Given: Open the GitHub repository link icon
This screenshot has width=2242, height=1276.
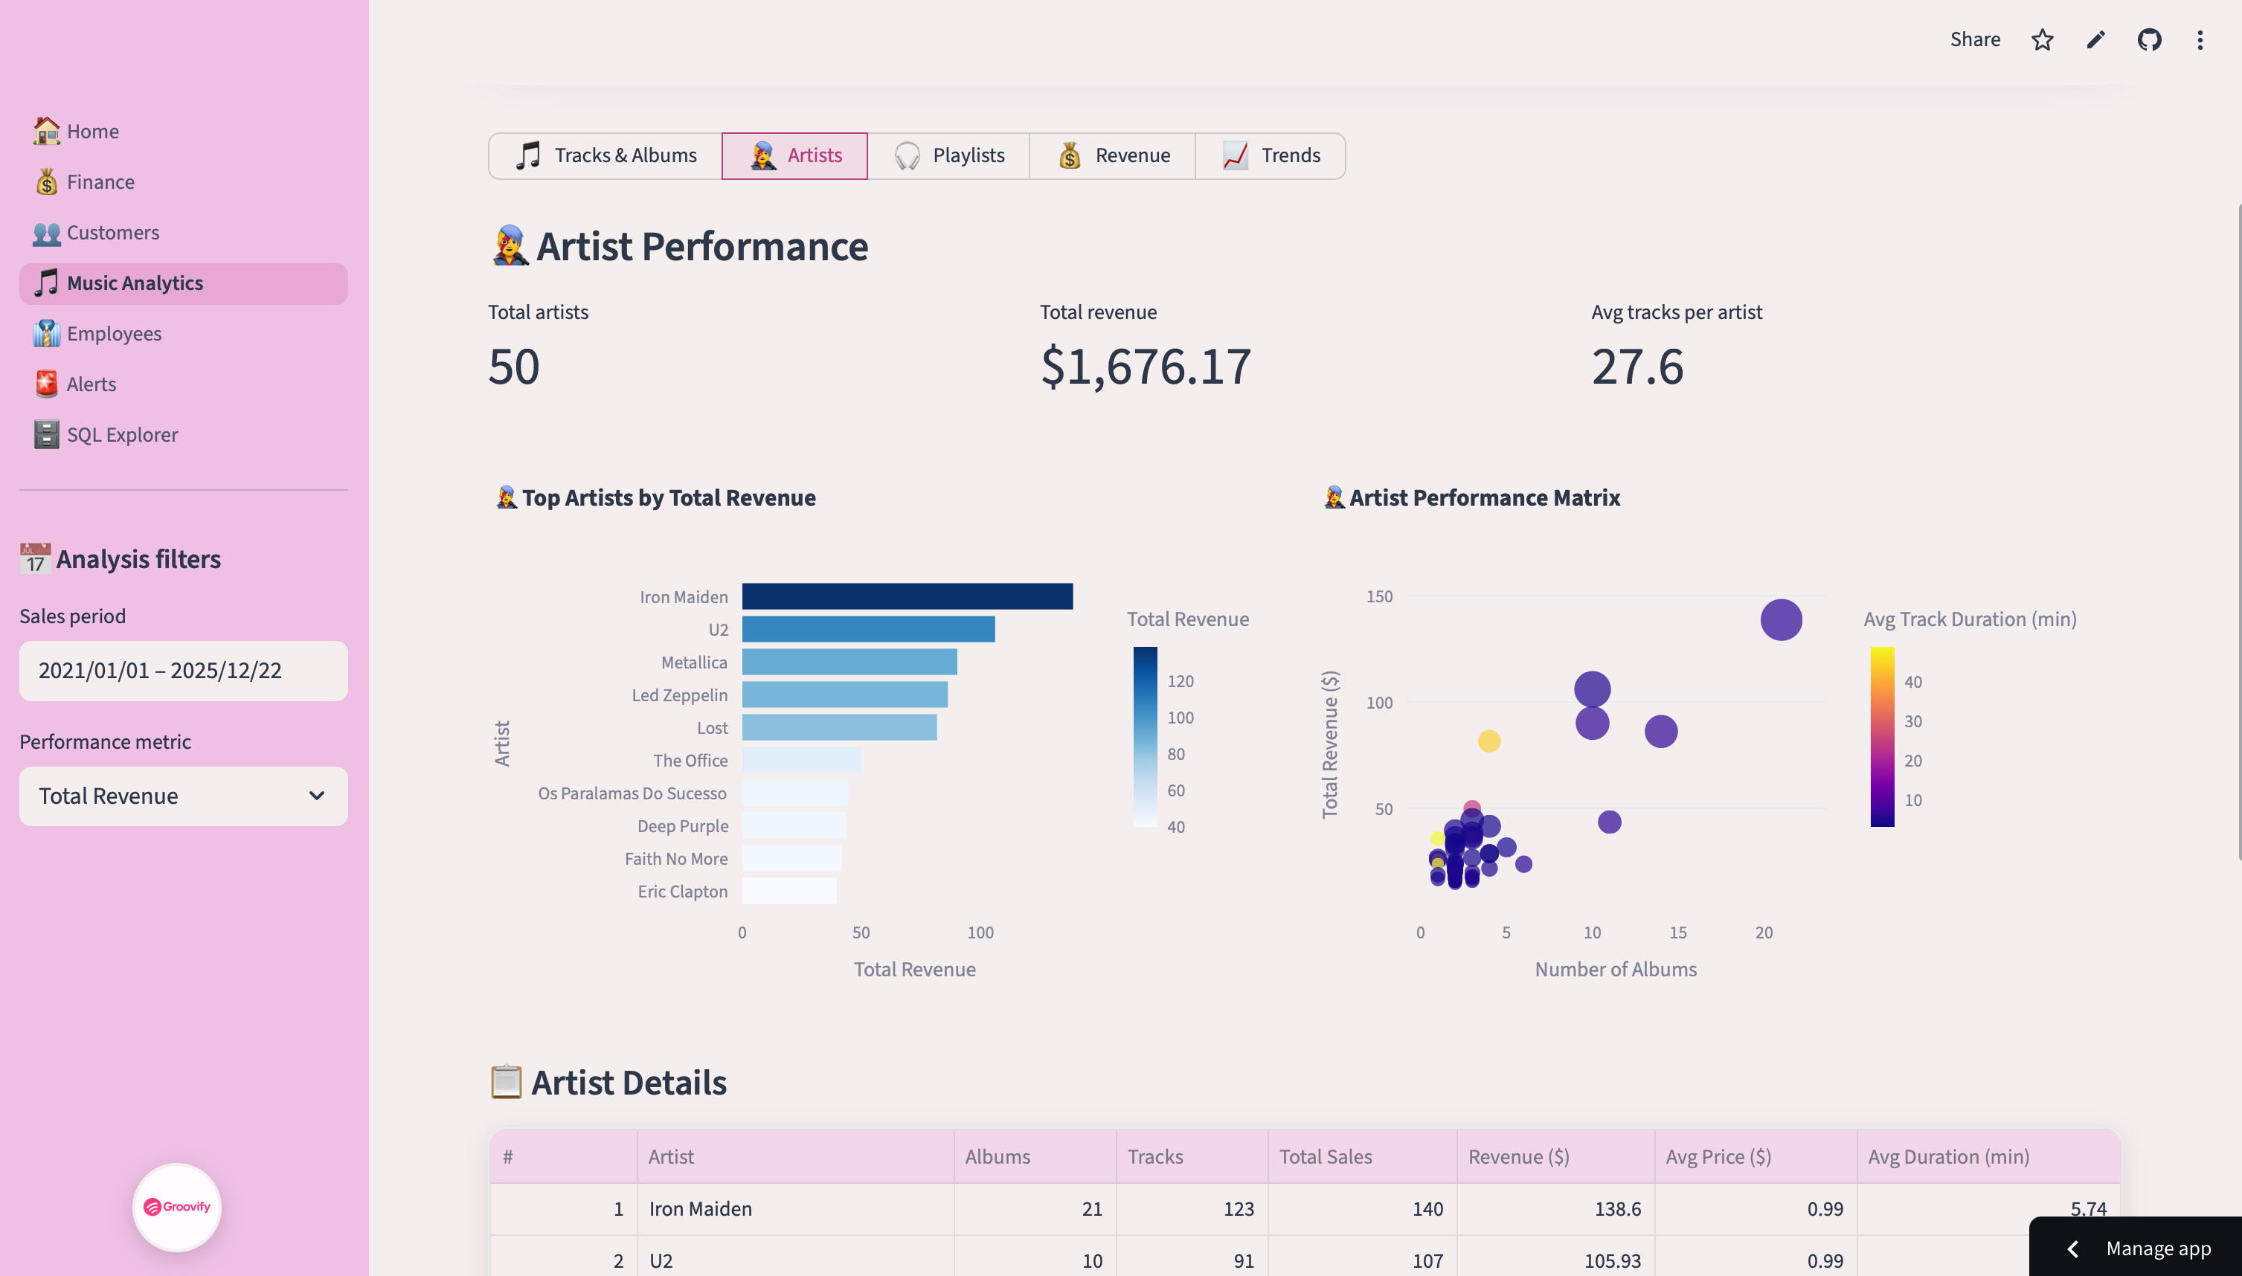Looking at the screenshot, I should [x=2149, y=39].
